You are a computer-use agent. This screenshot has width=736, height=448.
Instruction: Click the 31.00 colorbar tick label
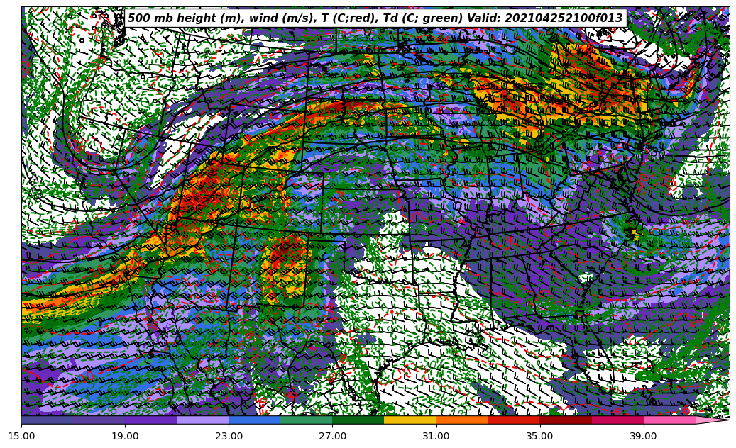[436, 437]
